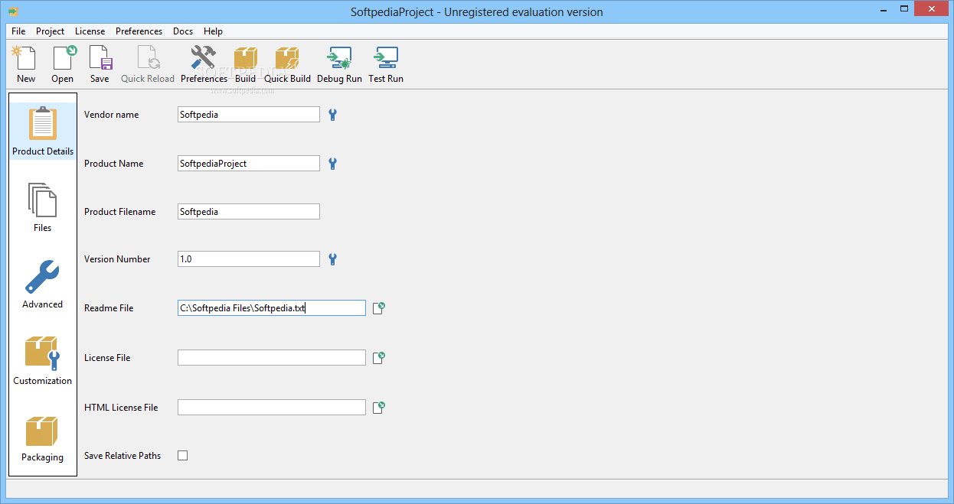Click the Readme File path field

tap(272, 308)
